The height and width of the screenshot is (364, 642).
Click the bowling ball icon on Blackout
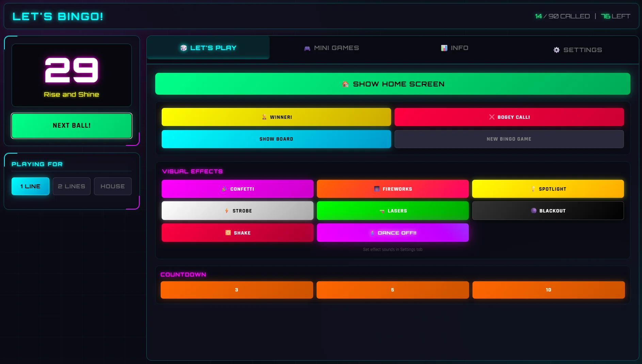click(x=533, y=210)
